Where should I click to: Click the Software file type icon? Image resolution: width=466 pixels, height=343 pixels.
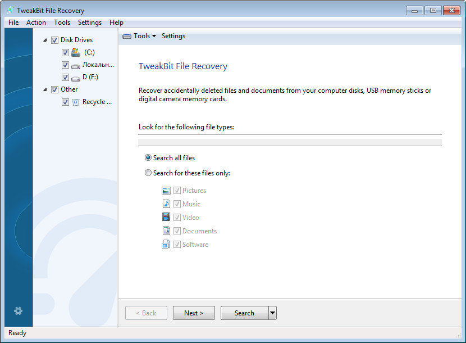coord(166,244)
